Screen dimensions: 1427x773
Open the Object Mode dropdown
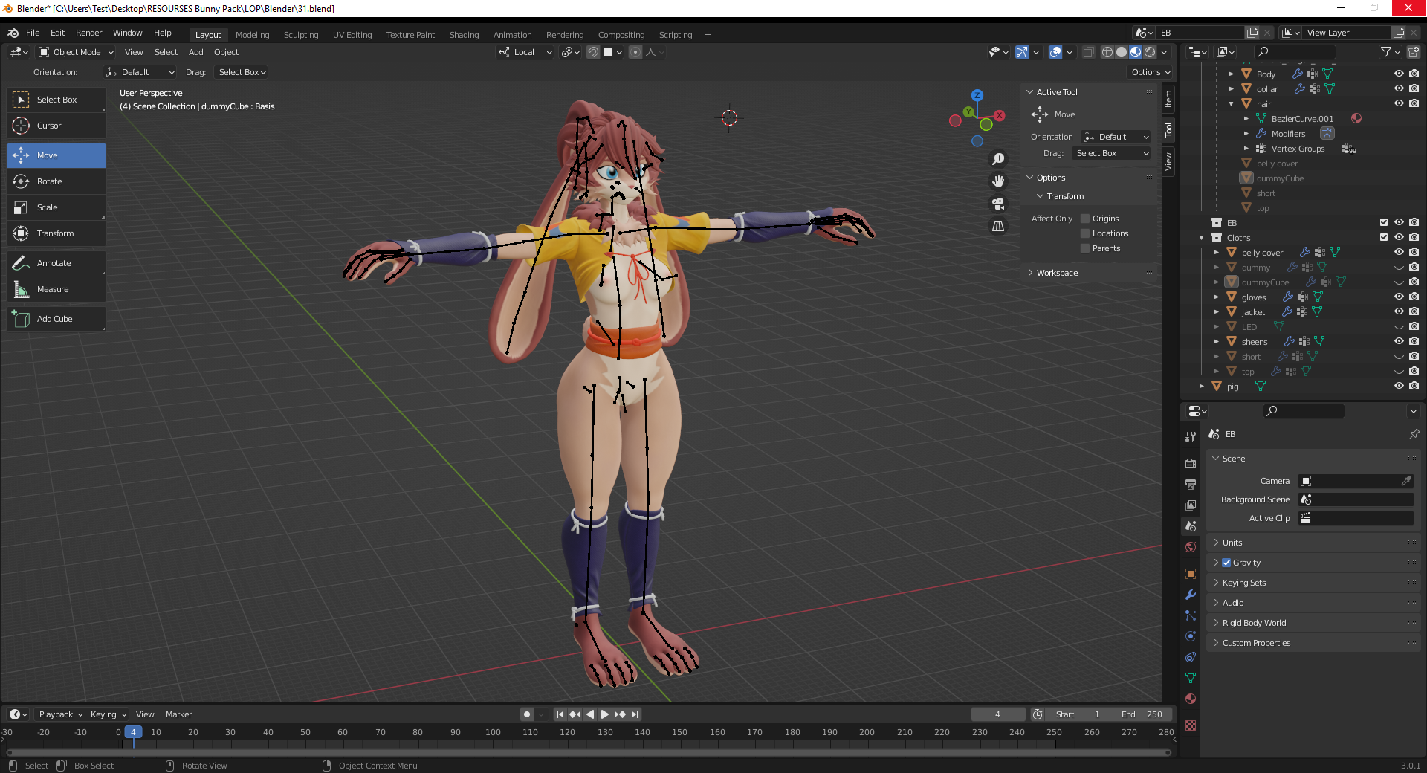[x=76, y=52]
